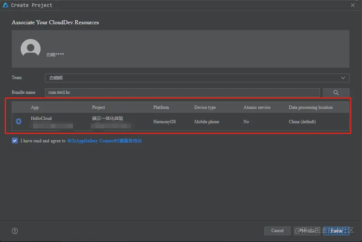Click the Bundle name label
The height and width of the screenshot is (242, 362).
(x=24, y=92)
